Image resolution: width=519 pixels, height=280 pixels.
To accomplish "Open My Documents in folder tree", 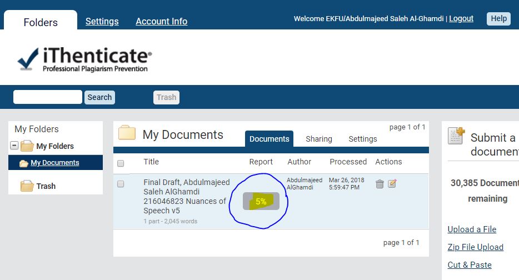I will (55, 163).
